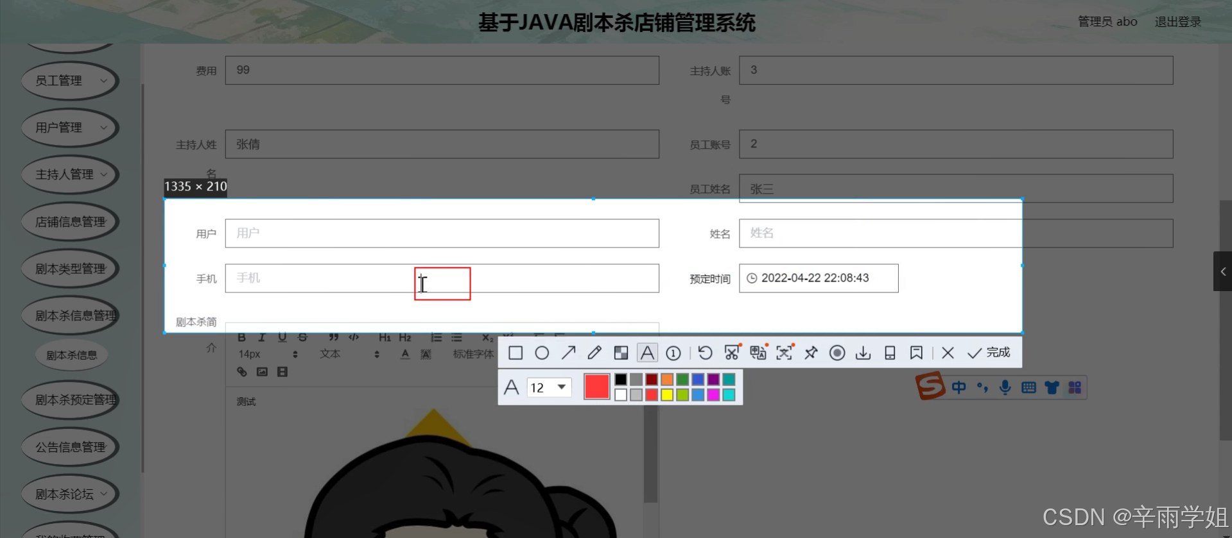Insert an image in the editor
The width and height of the screenshot is (1232, 538).
(262, 372)
